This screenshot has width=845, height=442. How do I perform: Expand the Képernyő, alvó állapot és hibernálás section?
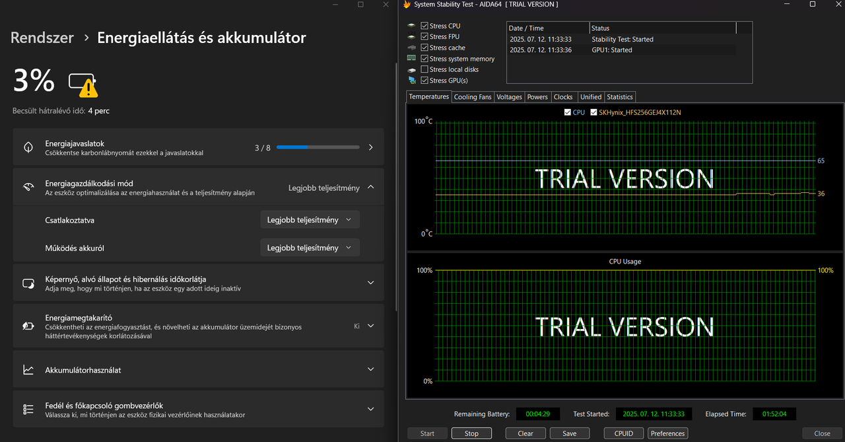(x=370, y=283)
